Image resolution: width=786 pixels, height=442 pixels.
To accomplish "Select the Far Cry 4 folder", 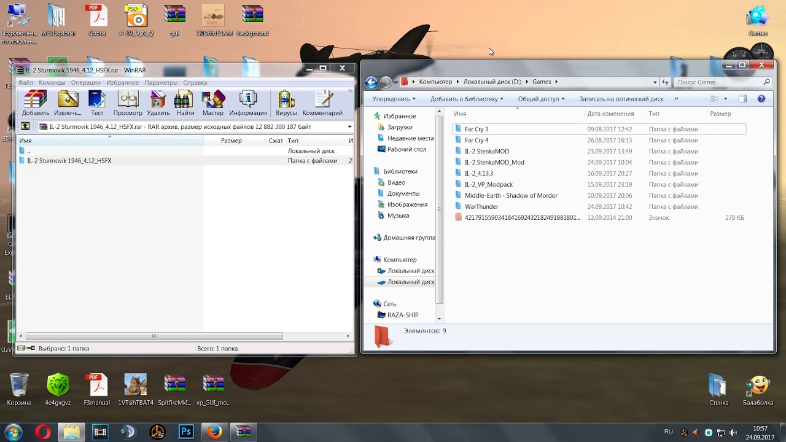I will coord(476,141).
